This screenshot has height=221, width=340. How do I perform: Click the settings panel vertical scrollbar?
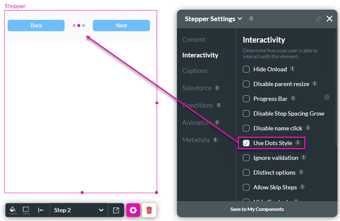point(336,86)
